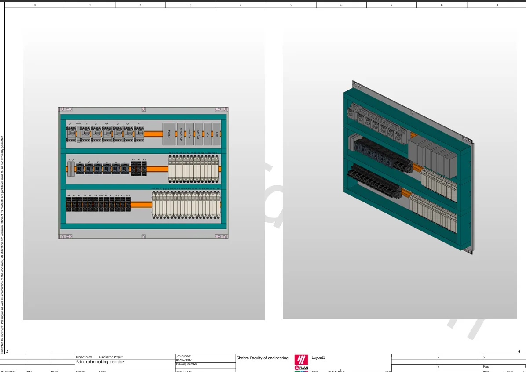Click column marker 0 in the top ruler
The width and height of the screenshot is (526, 372).
point(35,5)
